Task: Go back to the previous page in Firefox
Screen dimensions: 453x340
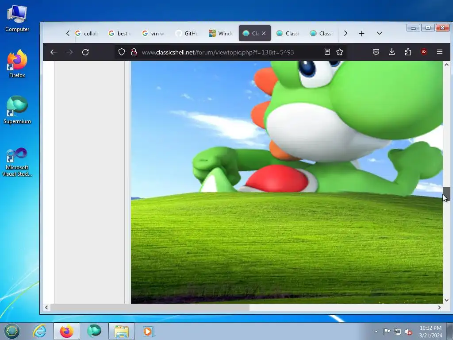Action: pos(54,52)
